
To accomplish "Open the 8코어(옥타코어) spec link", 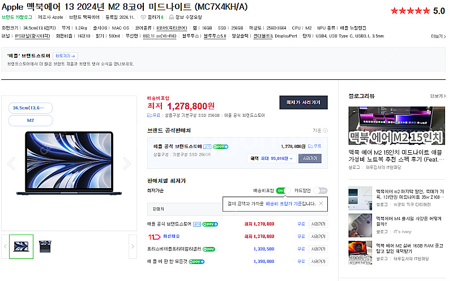I will [172, 28].
